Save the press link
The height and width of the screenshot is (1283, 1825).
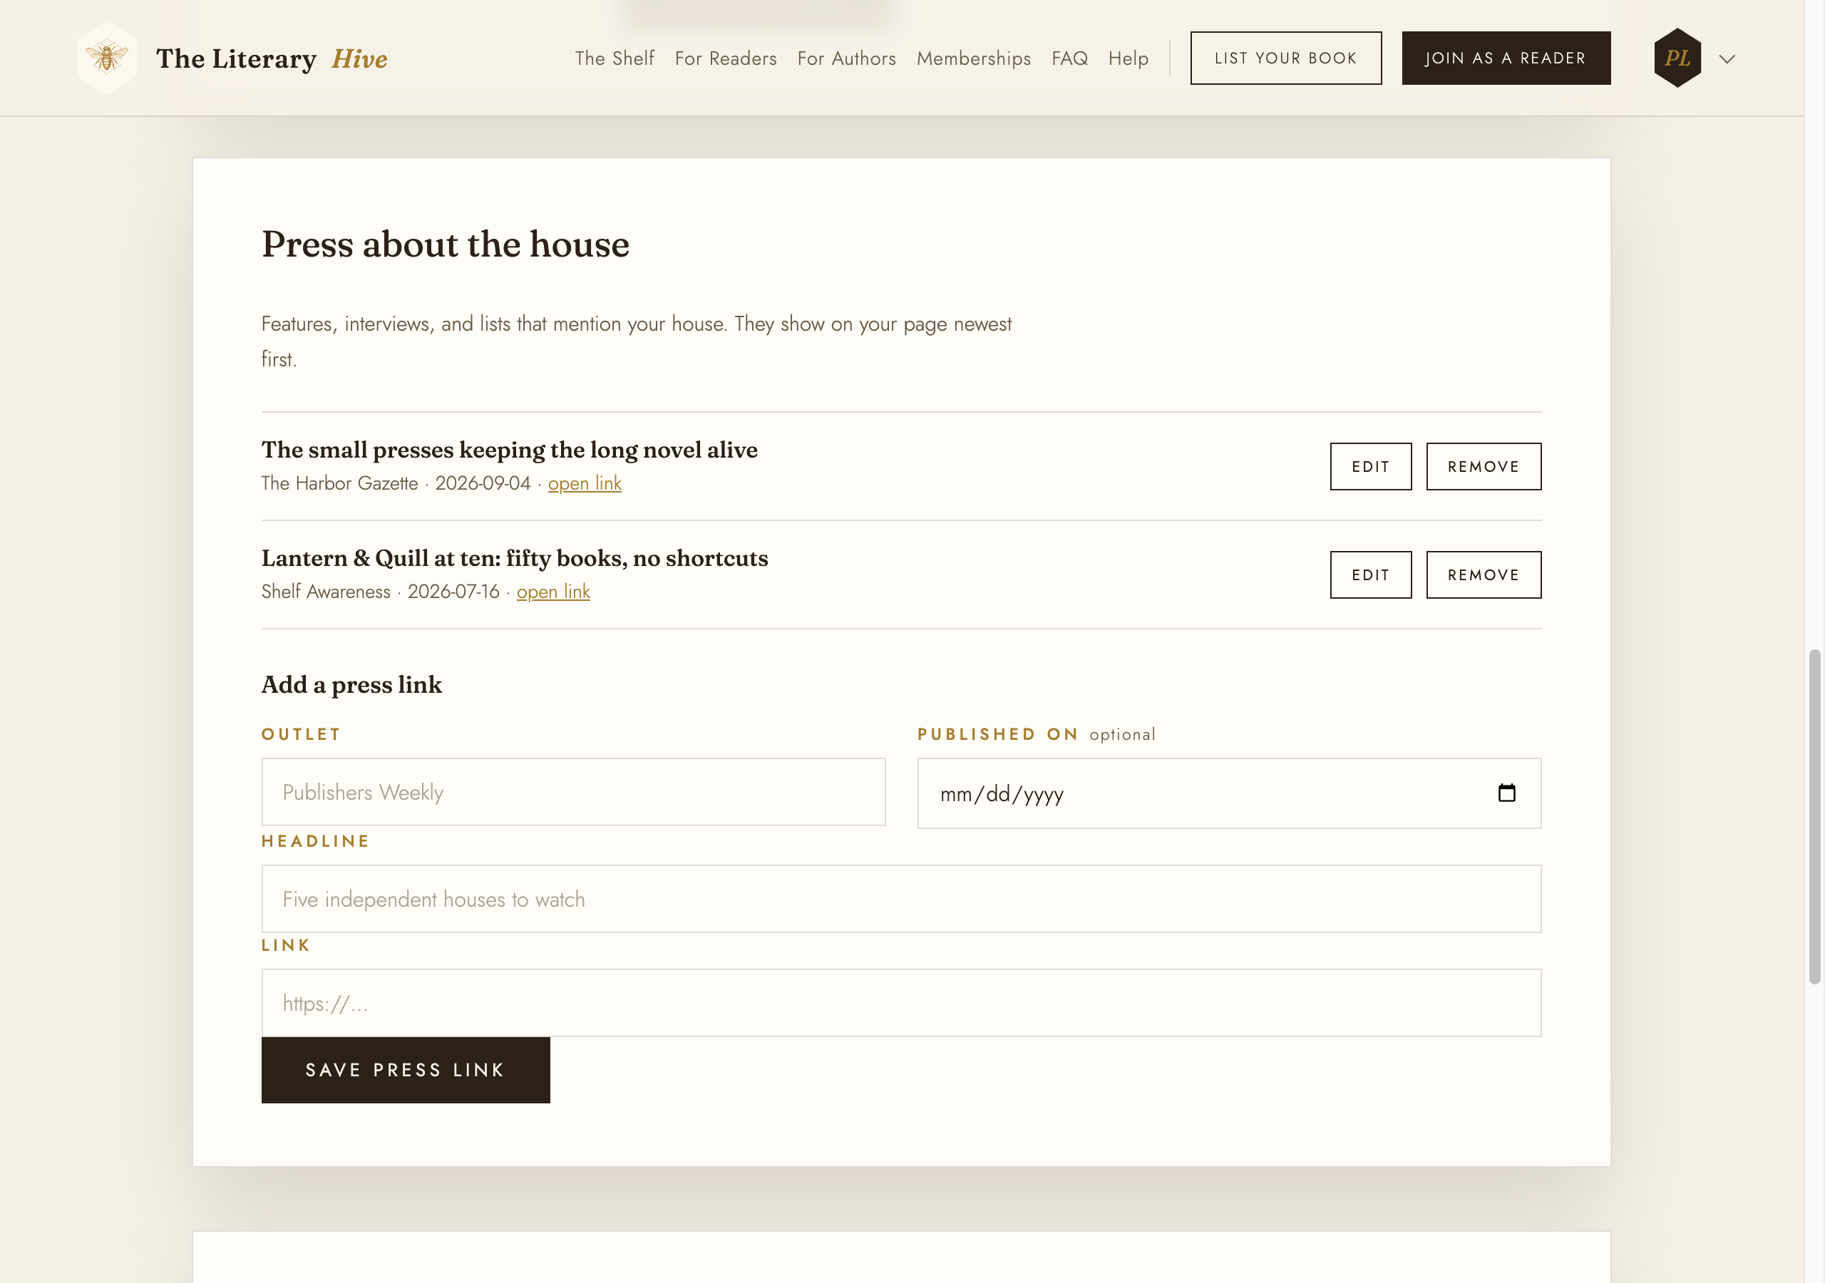(x=406, y=1070)
